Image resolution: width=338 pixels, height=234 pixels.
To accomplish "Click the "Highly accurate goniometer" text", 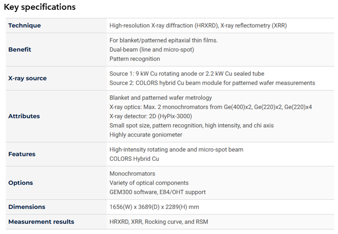I will pos(146,135).
